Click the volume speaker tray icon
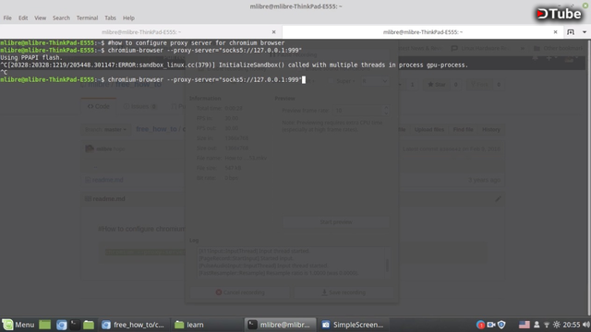Image resolution: width=591 pixels, height=332 pixels. (585, 325)
